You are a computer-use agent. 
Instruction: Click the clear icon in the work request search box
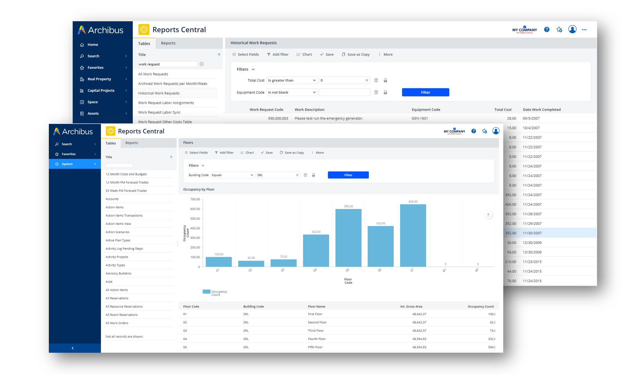pos(202,64)
